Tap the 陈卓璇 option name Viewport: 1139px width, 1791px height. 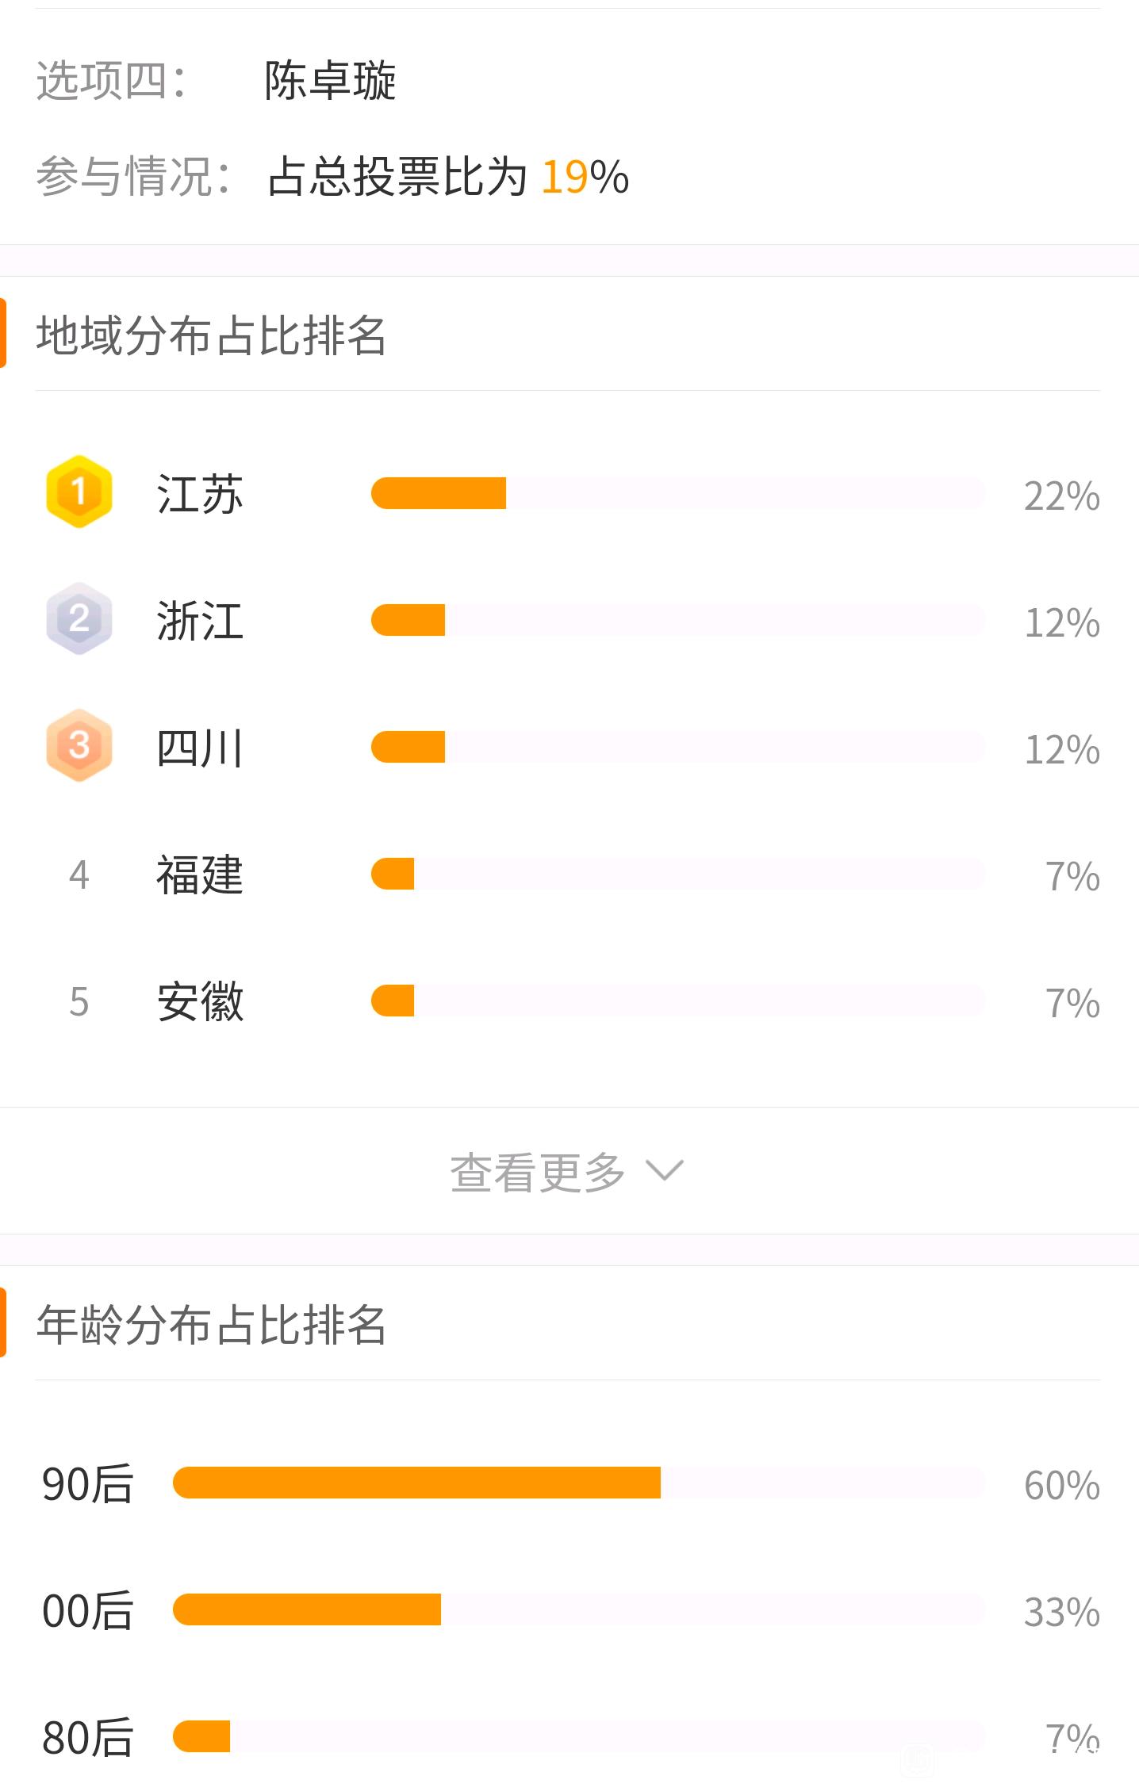330,81
